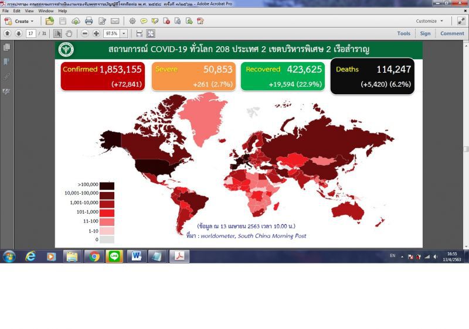Click the 101-1,000 legend color swatch
Viewport: 469px width, 329px height.
(107, 213)
